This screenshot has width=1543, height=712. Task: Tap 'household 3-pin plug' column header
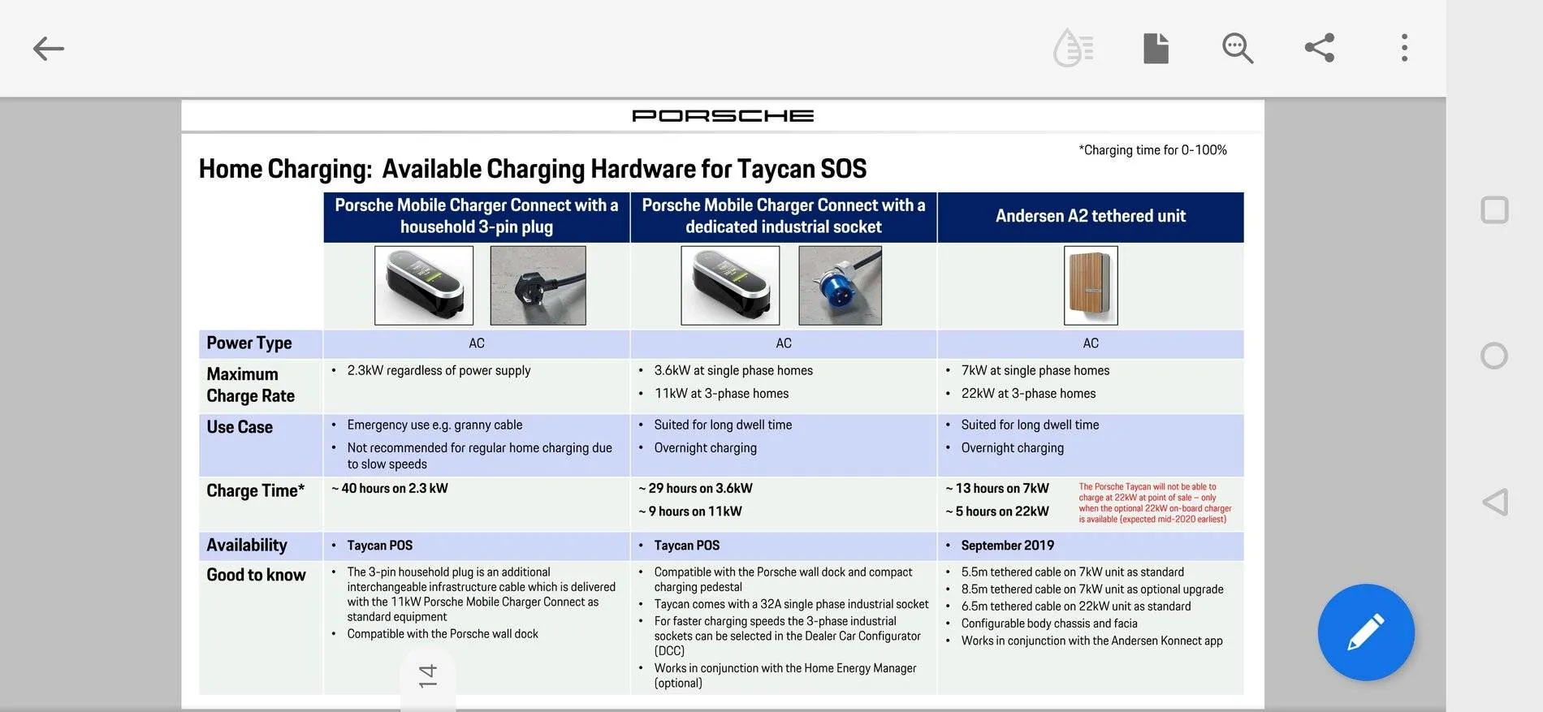click(x=477, y=217)
